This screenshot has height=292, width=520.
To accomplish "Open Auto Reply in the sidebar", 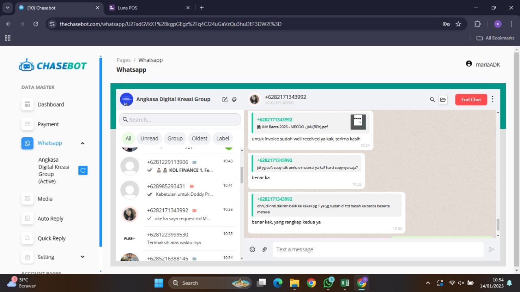I will point(50,218).
